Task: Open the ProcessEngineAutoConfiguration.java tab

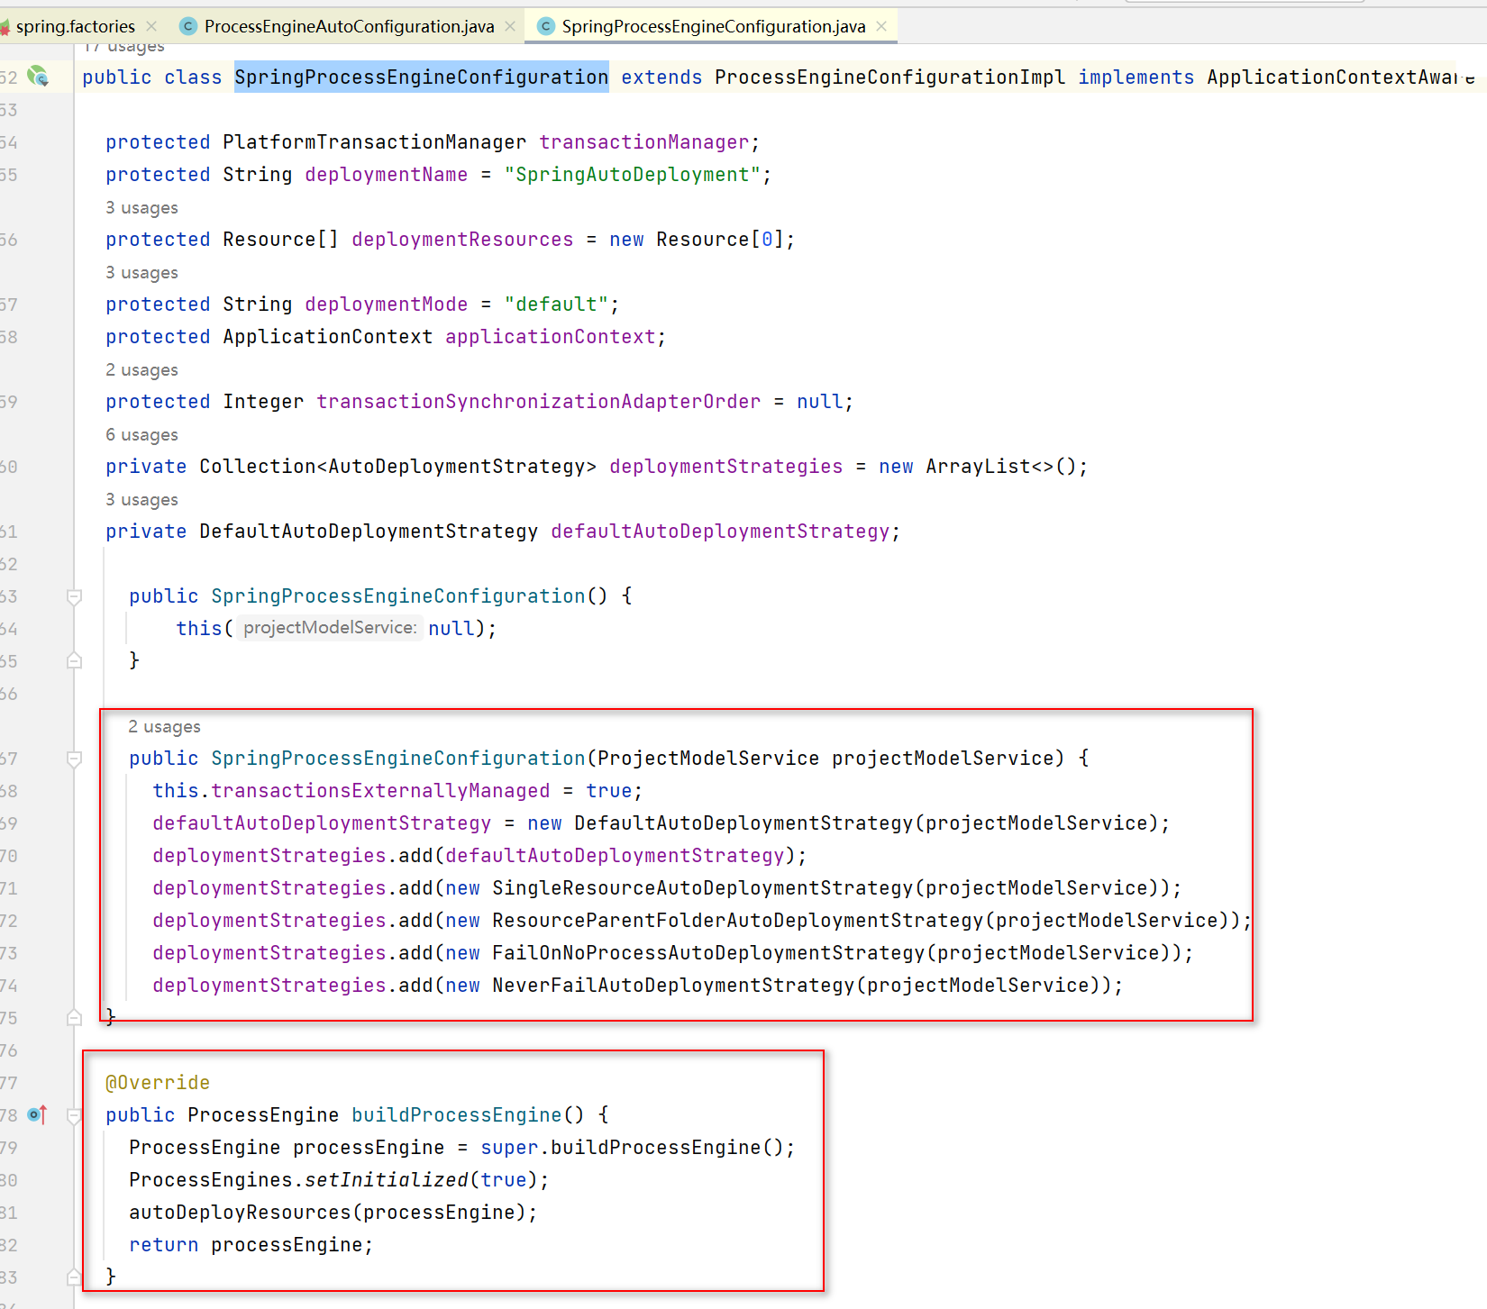Action: (x=349, y=26)
